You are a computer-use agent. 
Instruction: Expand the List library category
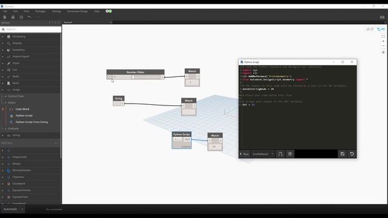tap(2, 70)
